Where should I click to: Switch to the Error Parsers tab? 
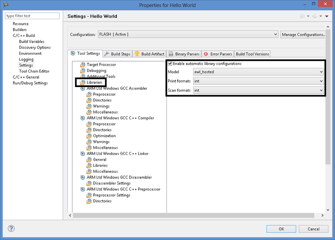[218, 54]
